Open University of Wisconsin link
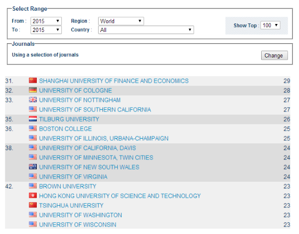The width and height of the screenshot is (299, 234). click(77, 224)
